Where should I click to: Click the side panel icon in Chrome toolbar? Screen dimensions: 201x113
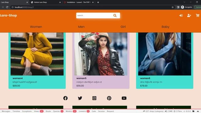click(x=178, y=7)
